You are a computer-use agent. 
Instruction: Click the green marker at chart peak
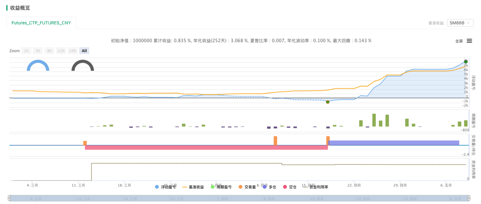pyautogui.click(x=466, y=62)
